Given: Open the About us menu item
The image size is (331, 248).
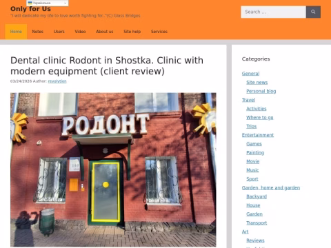Looking at the screenshot, I should (105, 32).
